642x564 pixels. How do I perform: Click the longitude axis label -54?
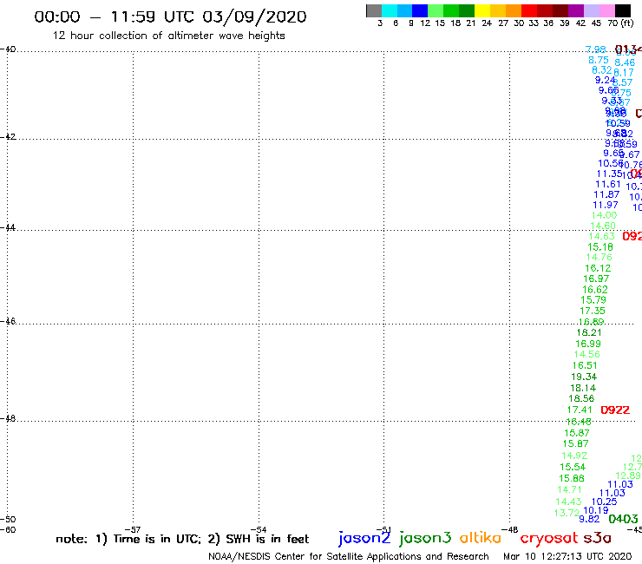click(x=259, y=529)
